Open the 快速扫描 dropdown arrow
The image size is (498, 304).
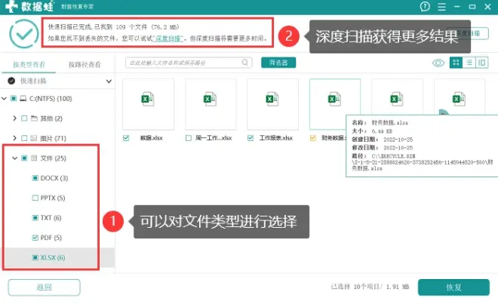[x=109, y=81]
